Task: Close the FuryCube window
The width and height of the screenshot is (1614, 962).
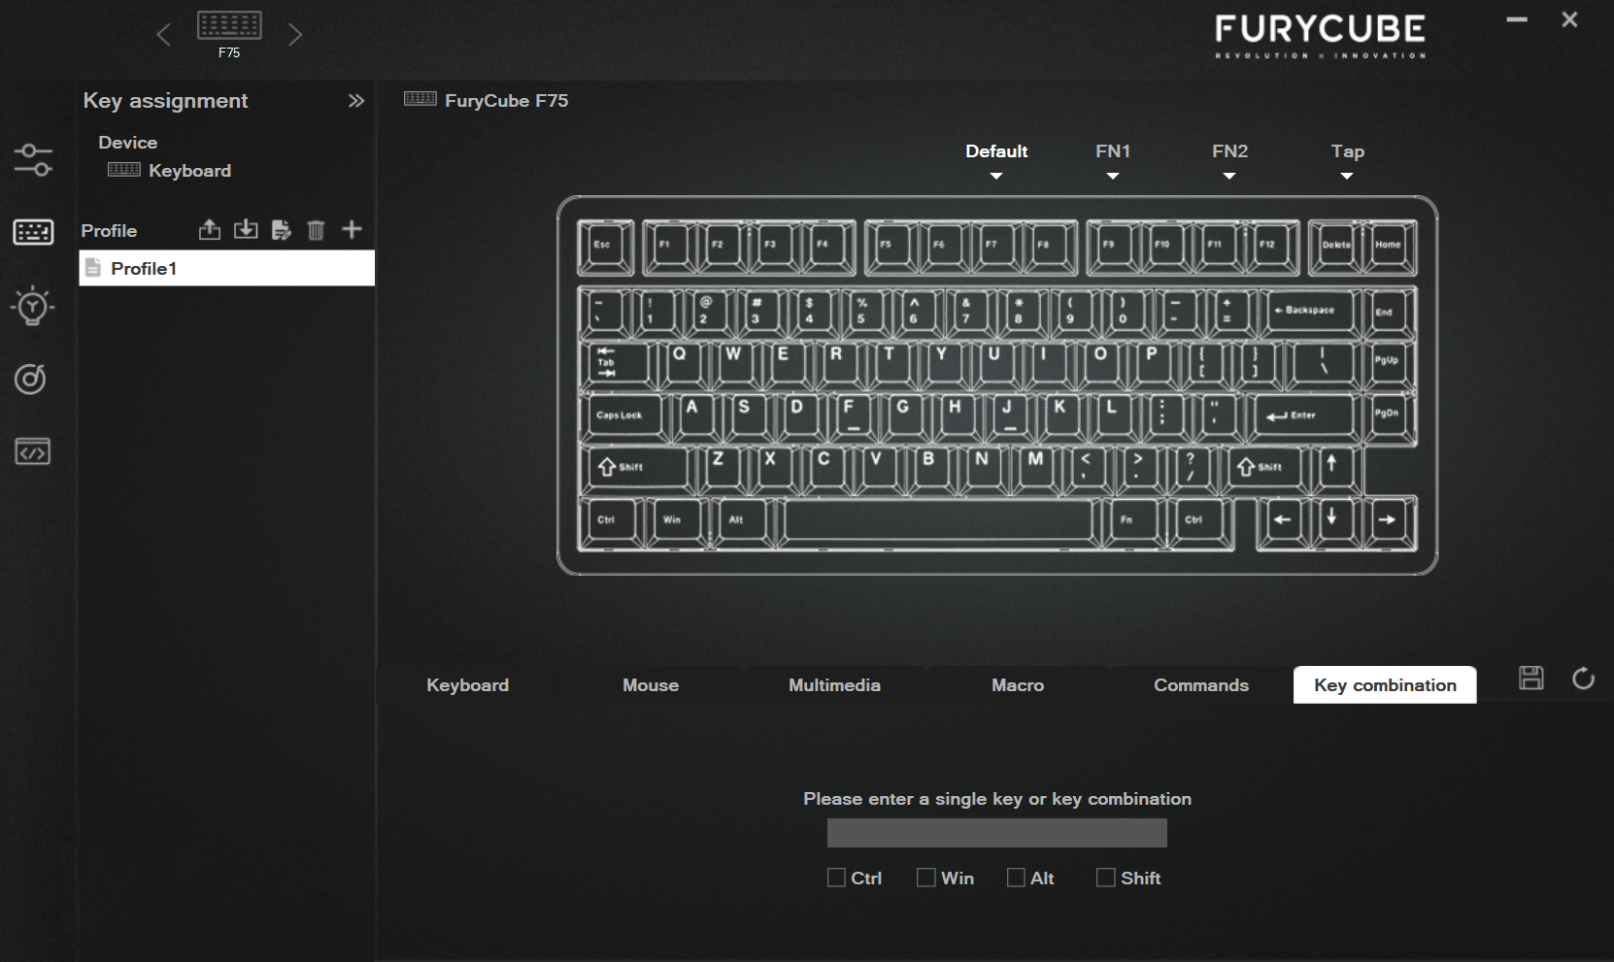Action: coord(1569,19)
